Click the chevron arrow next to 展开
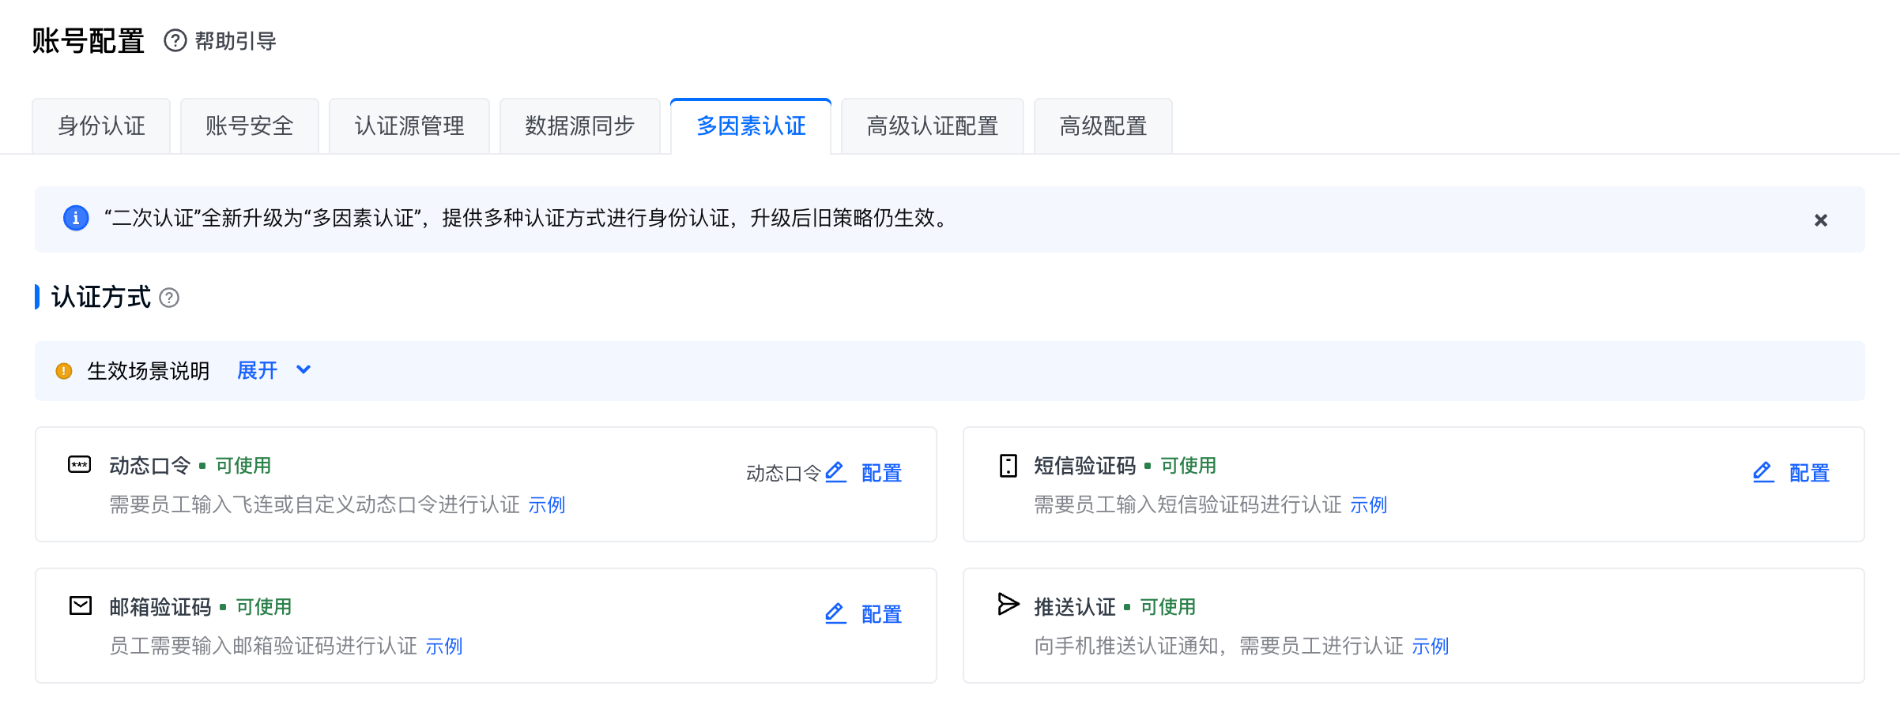Screen dimensions: 1900x701 pyautogui.click(x=303, y=369)
